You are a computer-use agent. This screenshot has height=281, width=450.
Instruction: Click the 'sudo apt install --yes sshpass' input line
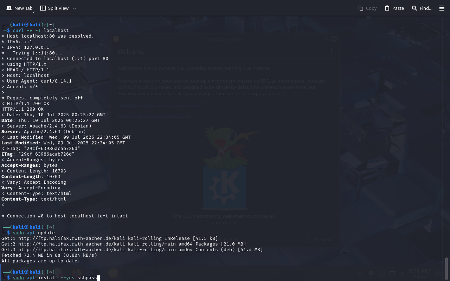55,278
